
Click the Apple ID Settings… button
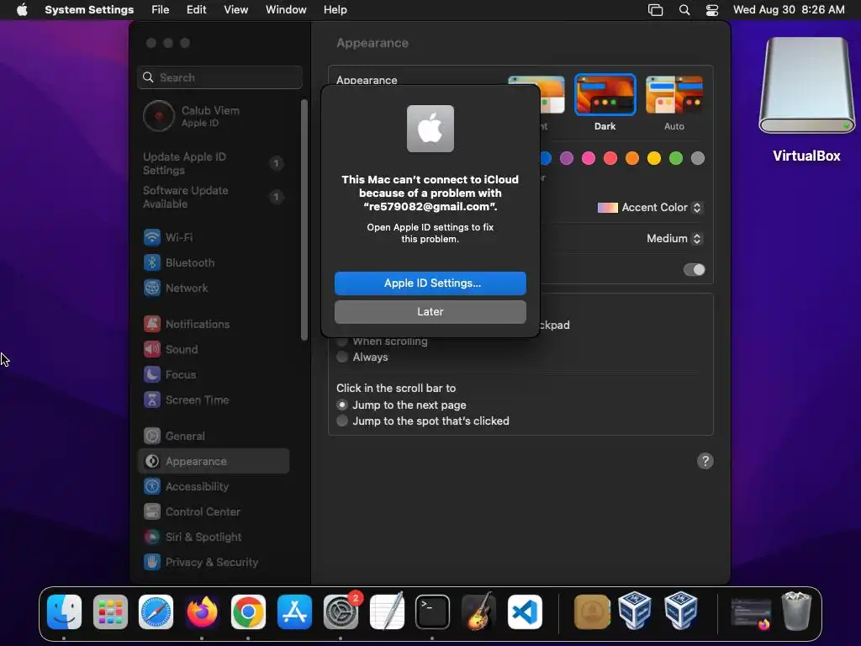click(x=430, y=283)
